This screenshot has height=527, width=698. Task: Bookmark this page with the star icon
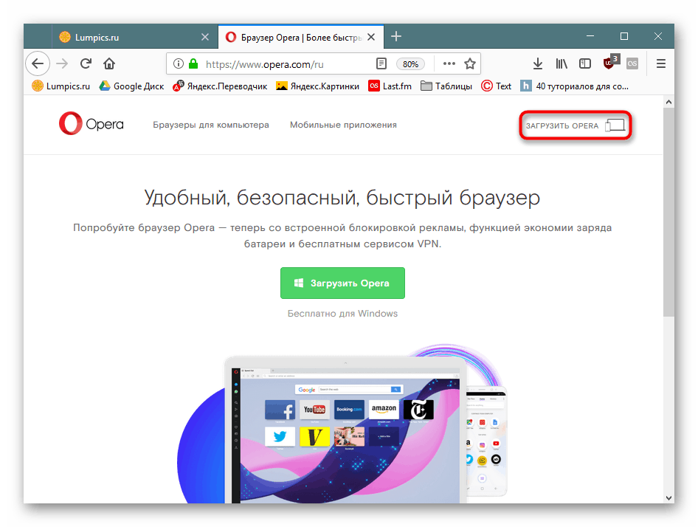[x=469, y=63]
